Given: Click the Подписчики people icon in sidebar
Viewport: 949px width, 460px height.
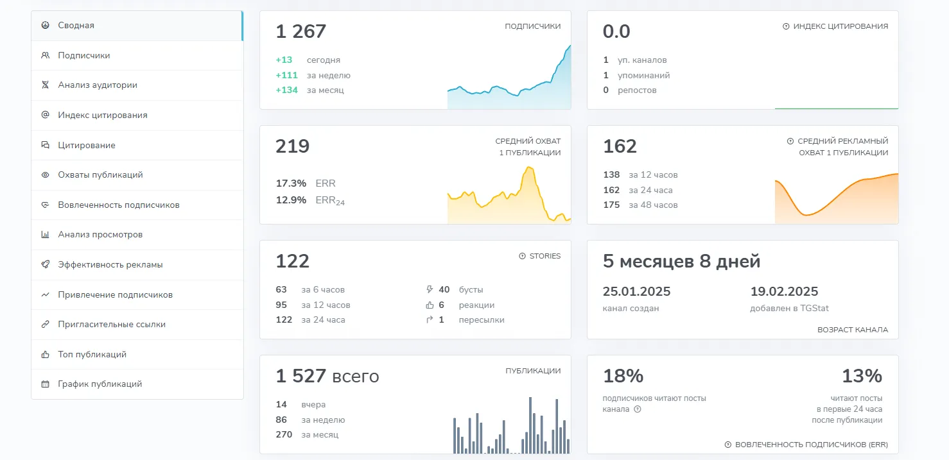Looking at the screenshot, I should coord(45,55).
